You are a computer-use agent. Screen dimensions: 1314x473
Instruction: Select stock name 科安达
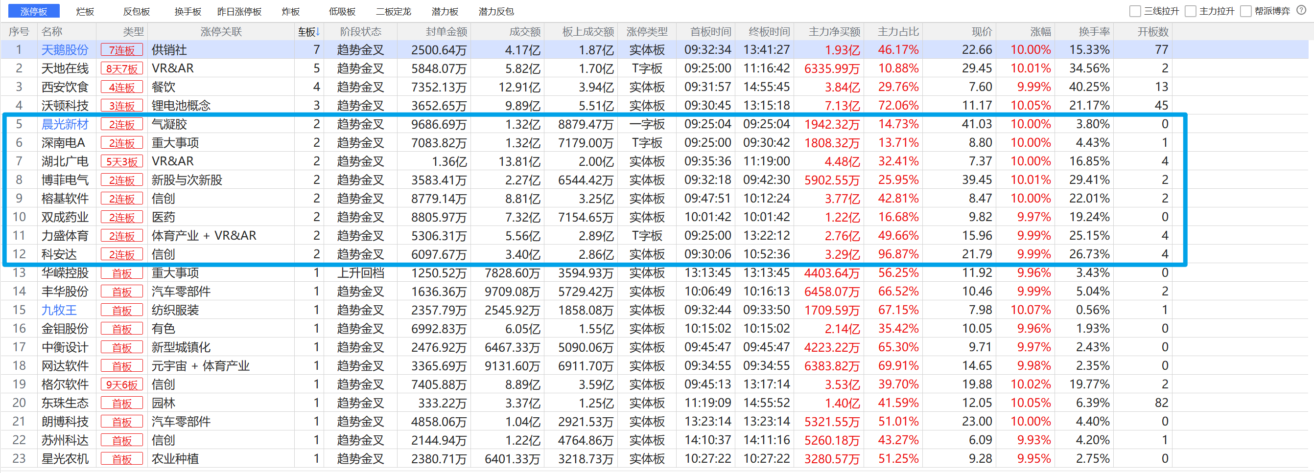(x=59, y=254)
